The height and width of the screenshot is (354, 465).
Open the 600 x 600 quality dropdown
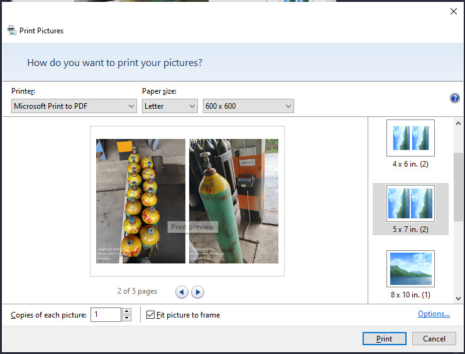(248, 106)
